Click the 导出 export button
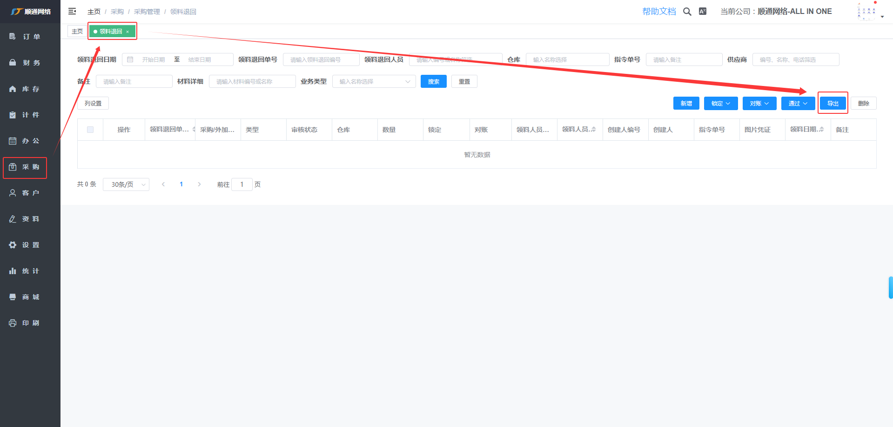This screenshot has width=893, height=427. (x=833, y=103)
